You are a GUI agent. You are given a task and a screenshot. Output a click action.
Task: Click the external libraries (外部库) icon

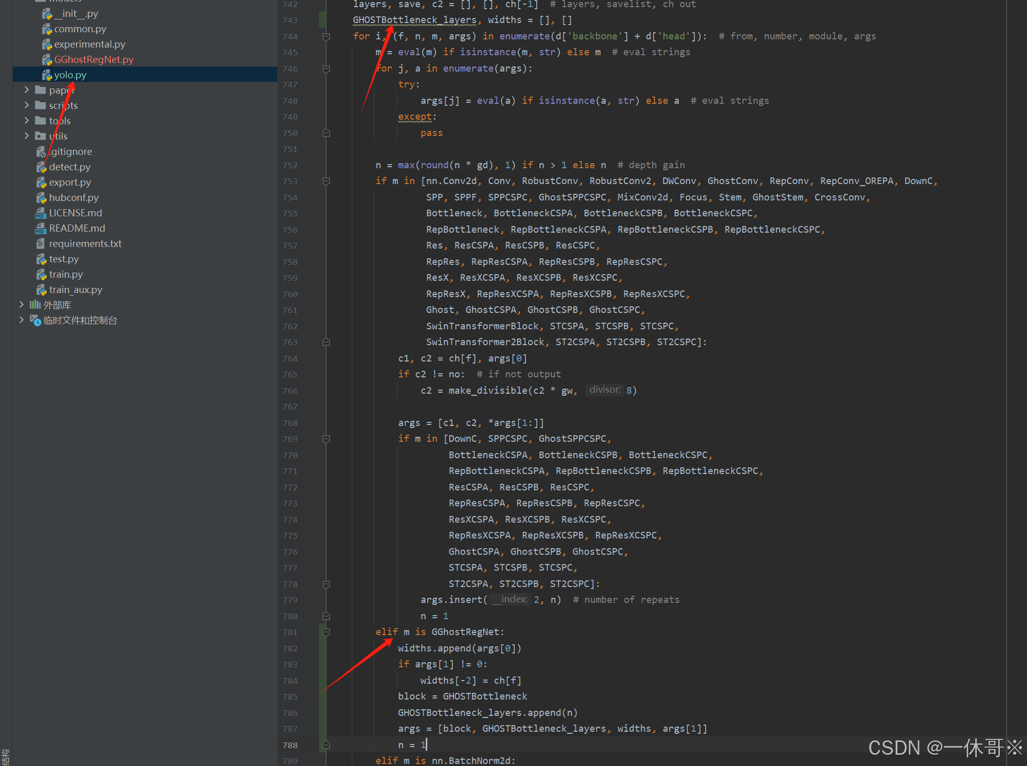tap(35, 305)
